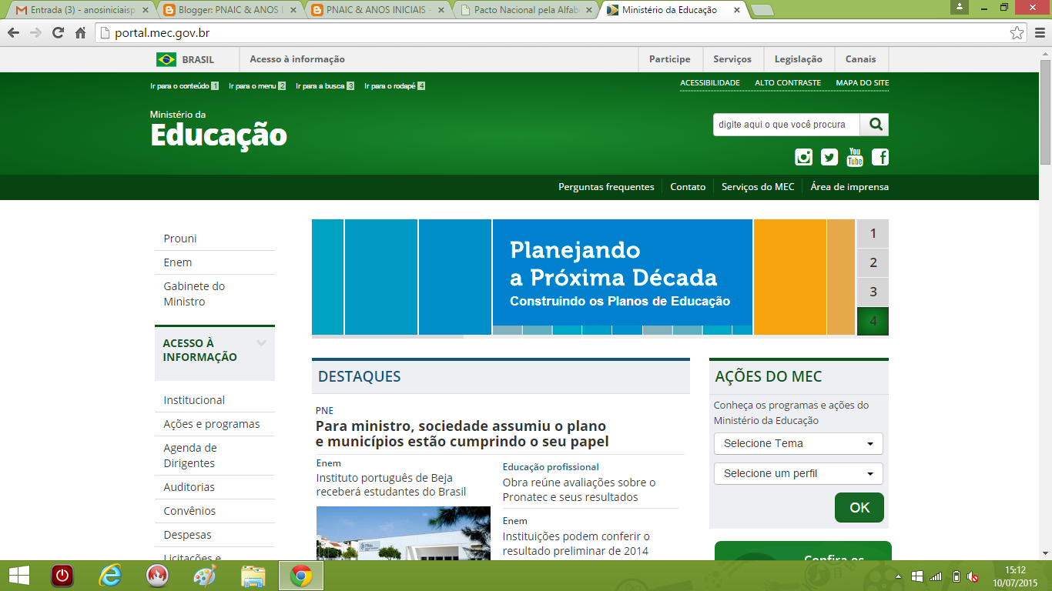Open the Twitter icon in the header

click(x=829, y=157)
